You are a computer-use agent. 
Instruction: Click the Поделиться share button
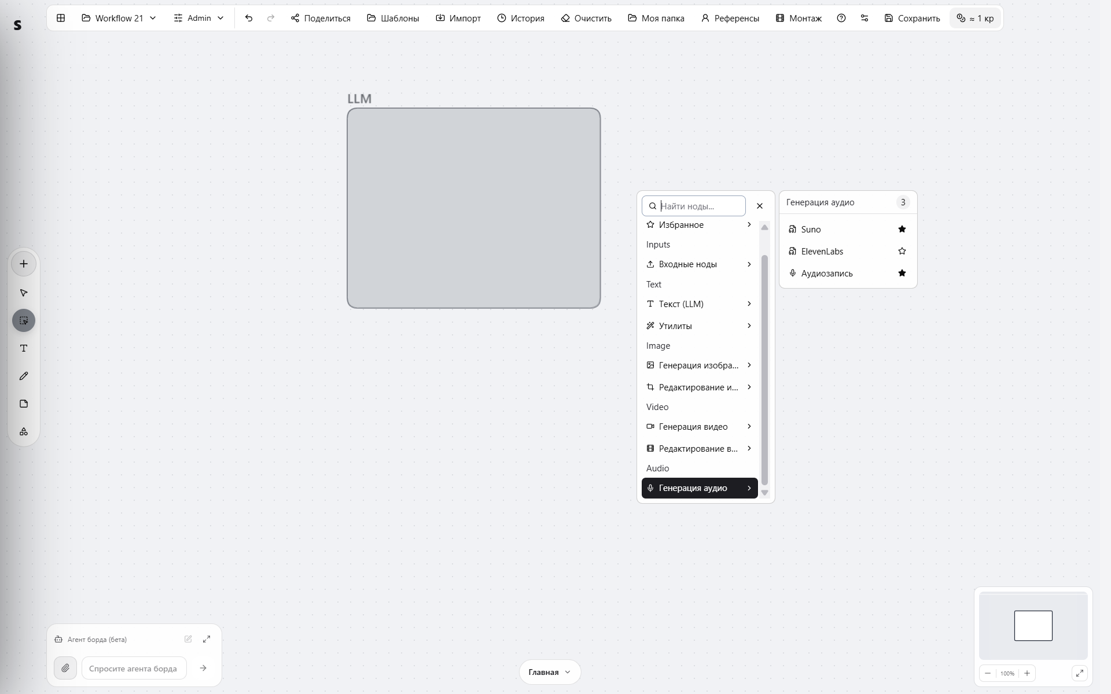(x=321, y=18)
